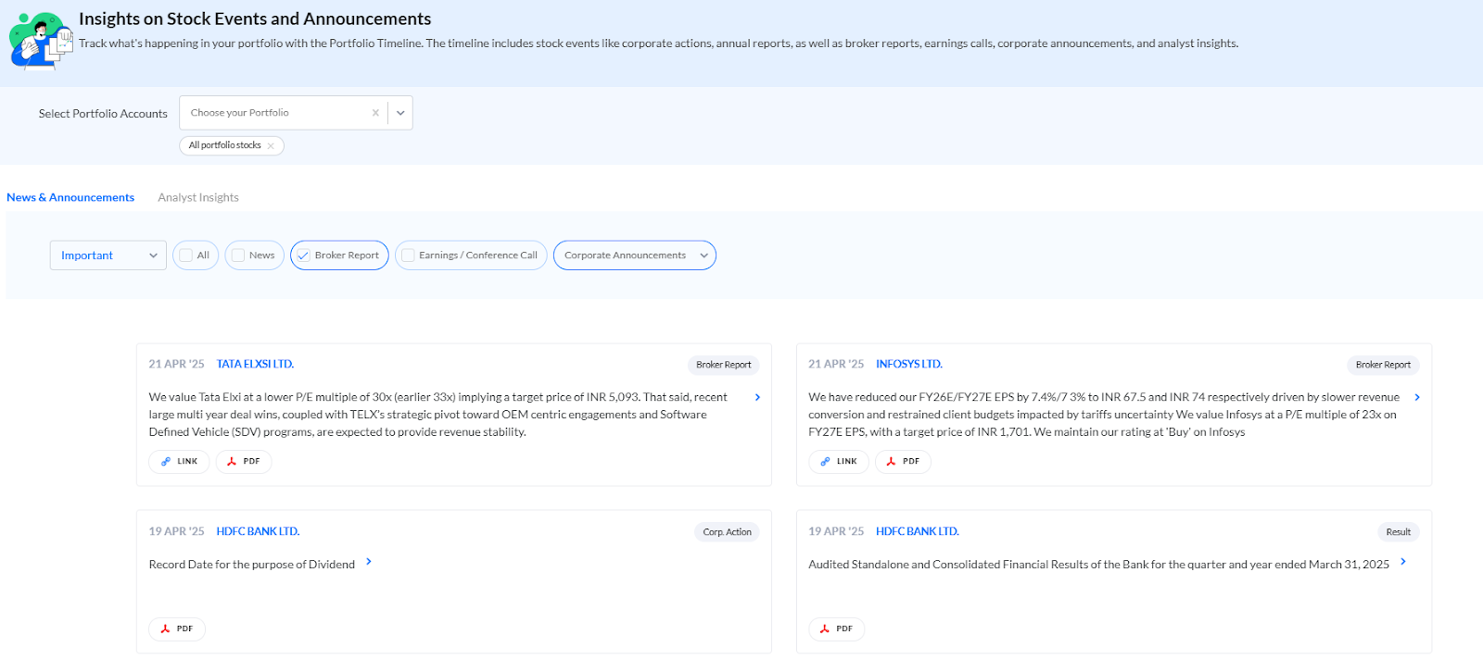Click Insights on Stock Events and Announcements heading
This screenshot has width=1483, height=672.
point(255,19)
